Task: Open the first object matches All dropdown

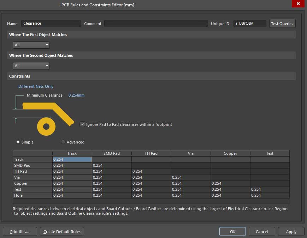Action: [x=31, y=45]
